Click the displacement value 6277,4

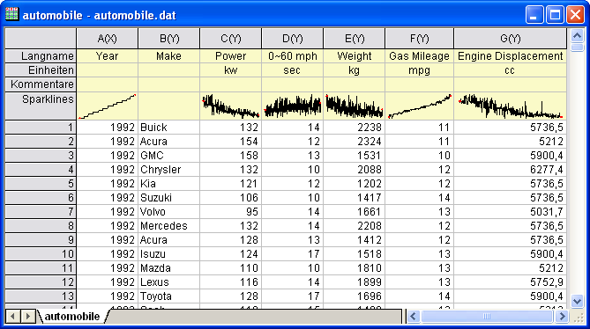[511, 170]
